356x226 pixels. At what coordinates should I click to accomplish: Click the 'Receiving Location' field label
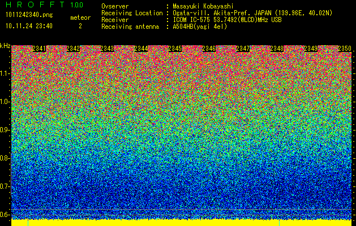tap(132, 13)
